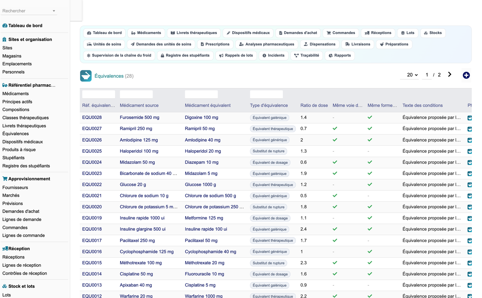Toggle same-form checkmark for EQU0022
482x298 pixels.
(x=370, y=184)
